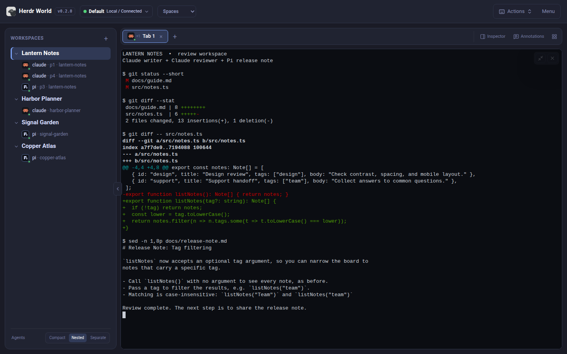Click the WORKSPACES header label
Screen dimensions: 567x354
pos(27,38)
